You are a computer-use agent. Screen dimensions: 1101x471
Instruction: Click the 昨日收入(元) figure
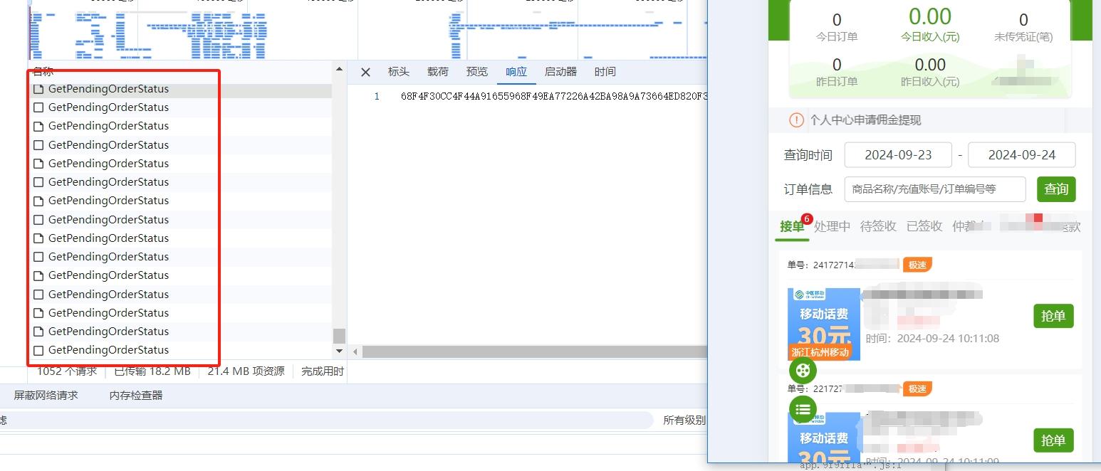[930, 73]
